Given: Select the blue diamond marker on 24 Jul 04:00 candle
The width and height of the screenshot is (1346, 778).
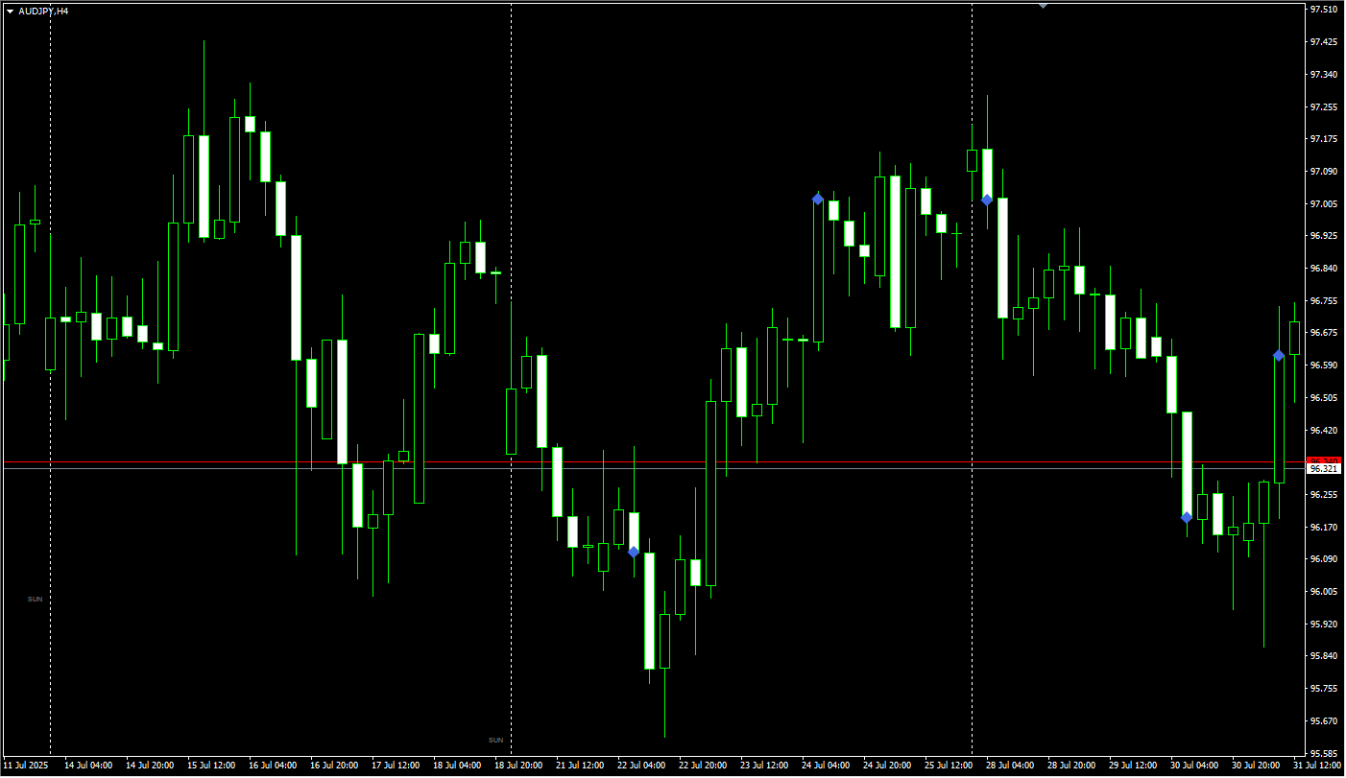Looking at the screenshot, I should pyautogui.click(x=818, y=199).
